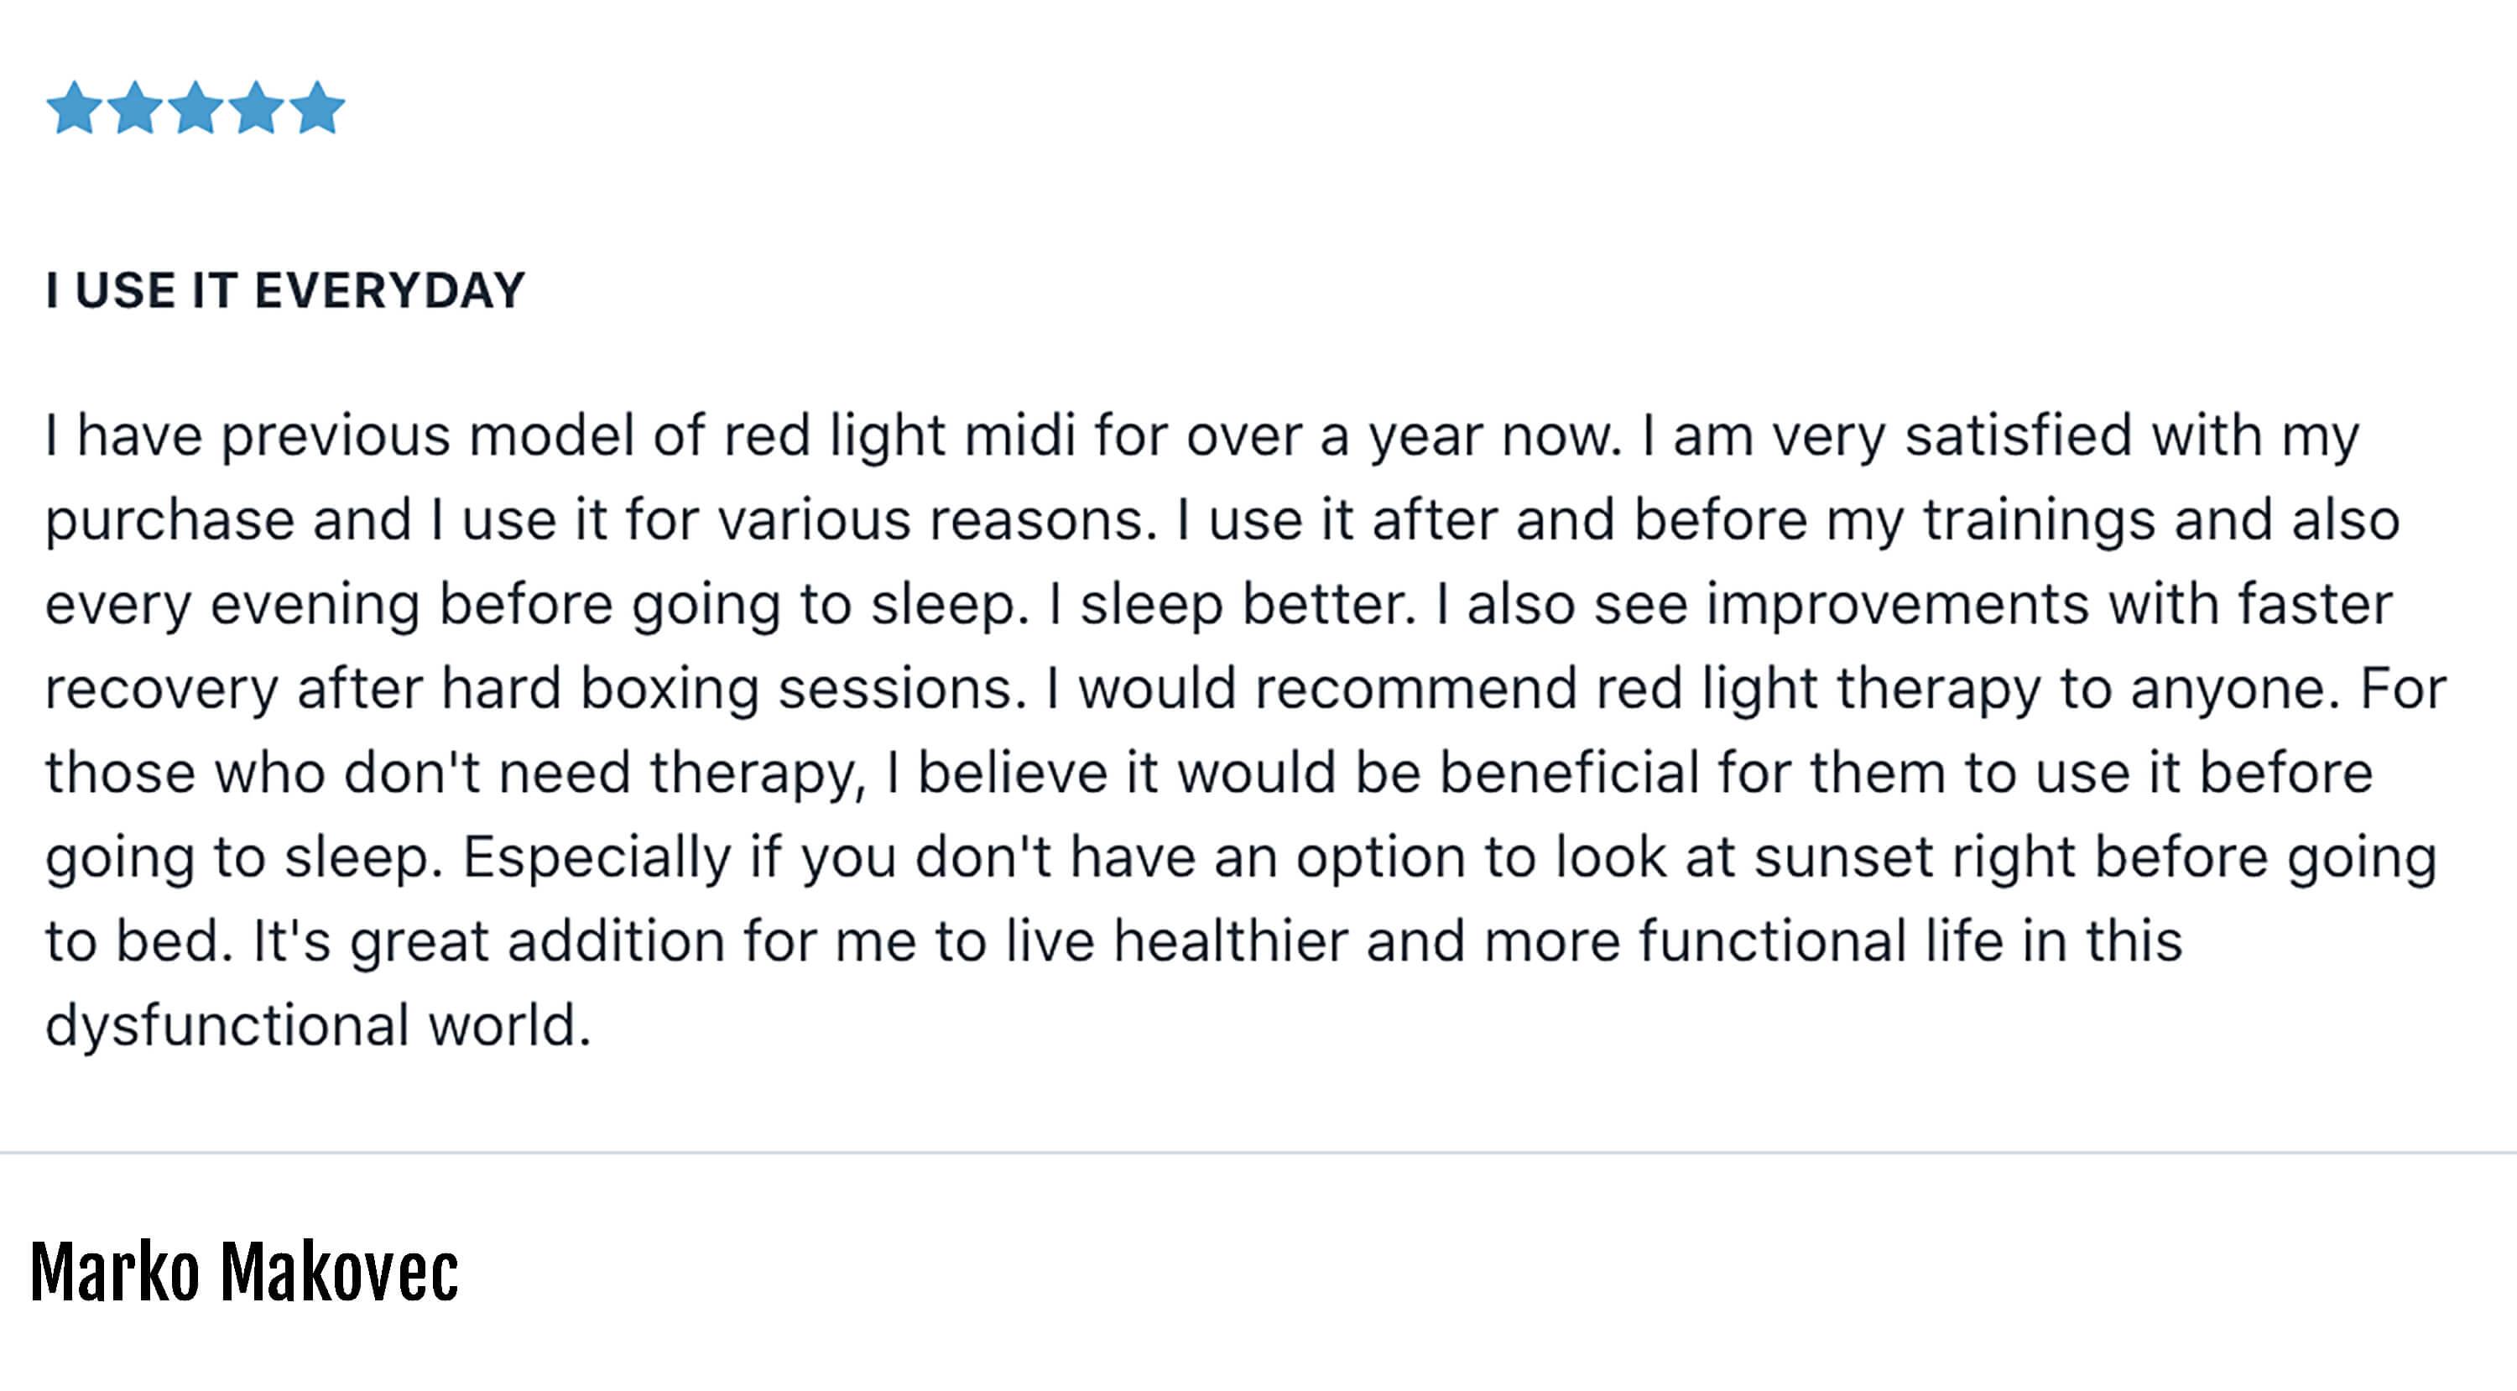
Task: Select the fourth blue rating star
Action: click(257, 107)
